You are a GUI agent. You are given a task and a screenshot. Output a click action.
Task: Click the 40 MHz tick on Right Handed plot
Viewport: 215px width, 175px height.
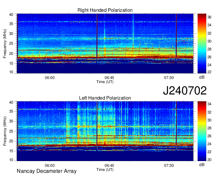(x=11, y=15)
